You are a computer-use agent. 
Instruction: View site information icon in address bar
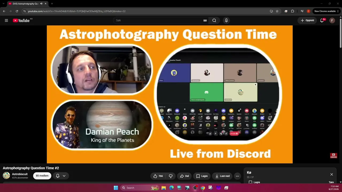(x=25, y=11)
